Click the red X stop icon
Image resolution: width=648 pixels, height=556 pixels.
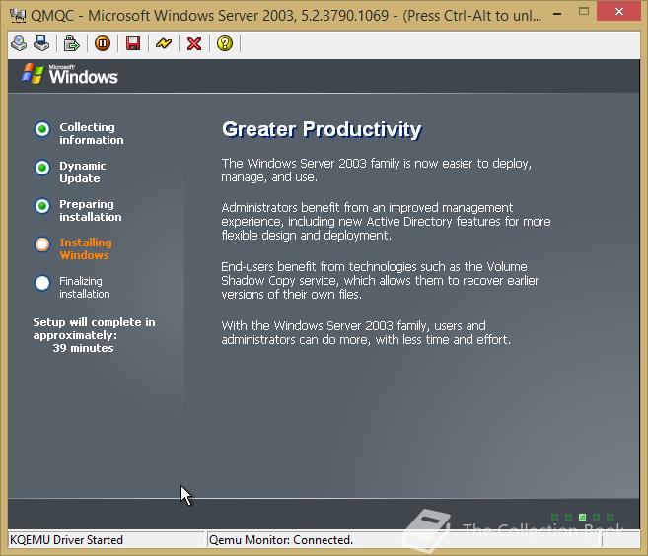(x=194, y=43)
